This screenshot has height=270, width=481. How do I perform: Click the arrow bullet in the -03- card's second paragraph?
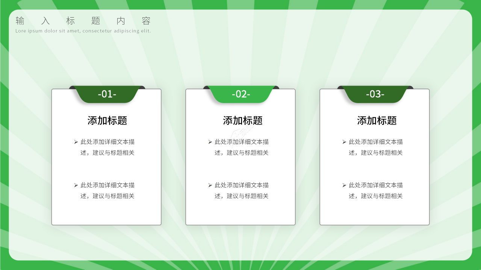tap(344, 185)
